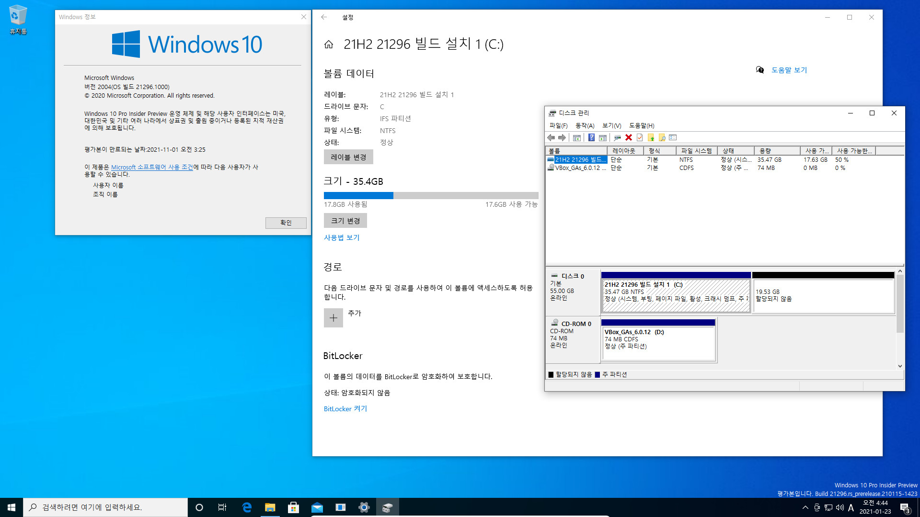This screenshot has height=517, width=920.
Task: Expand hidden system tray icons chevron
Action: 805,507
